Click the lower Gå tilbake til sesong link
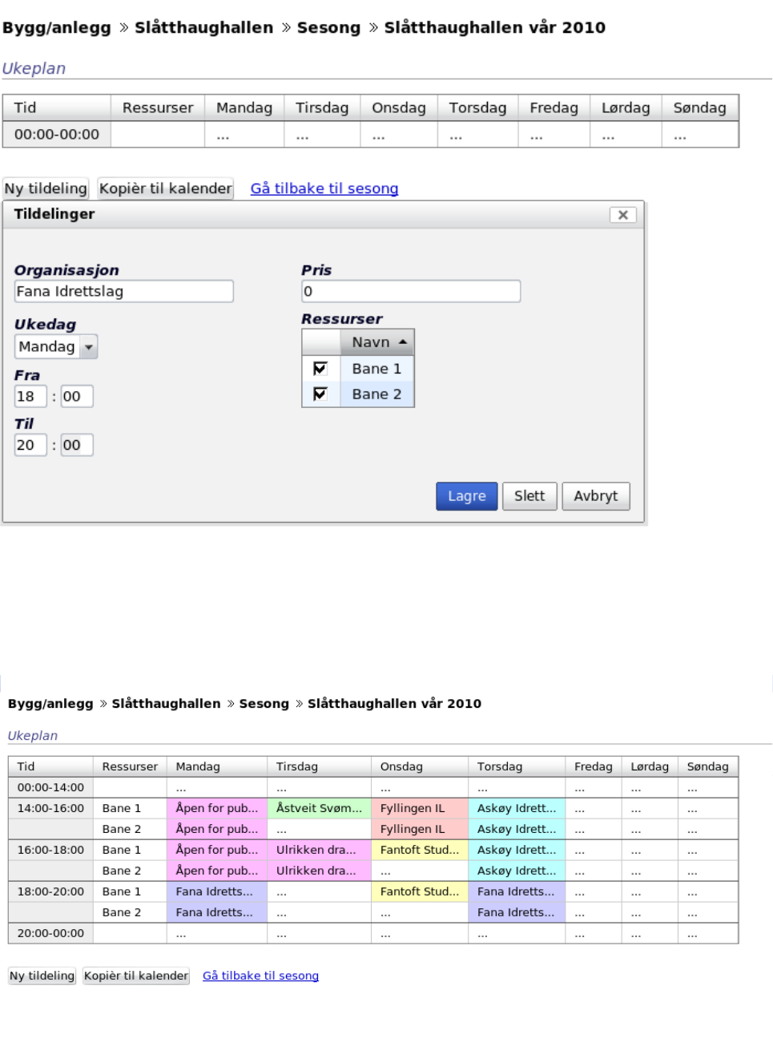This screenshot has height=1063, width=773. [260, 976]
